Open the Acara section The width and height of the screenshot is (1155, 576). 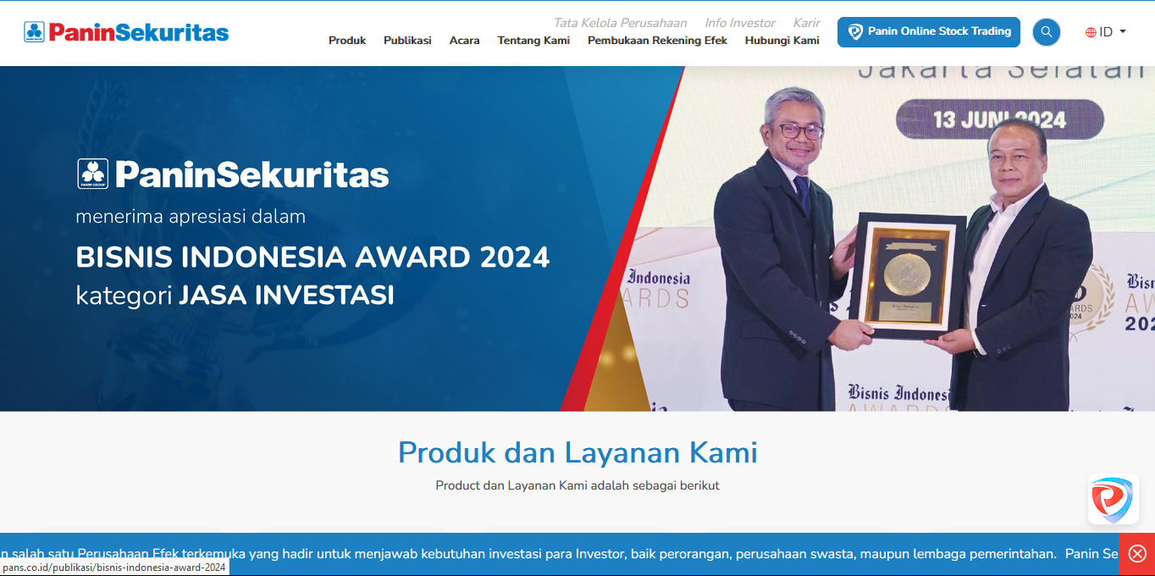point(464,40)
